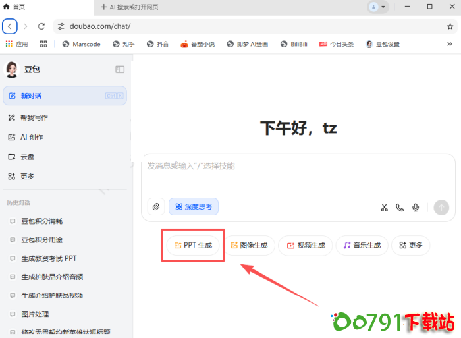Click the PPT 生成 button
The image size is (461, 338).
pyautogui.click(x=193, y=246)
